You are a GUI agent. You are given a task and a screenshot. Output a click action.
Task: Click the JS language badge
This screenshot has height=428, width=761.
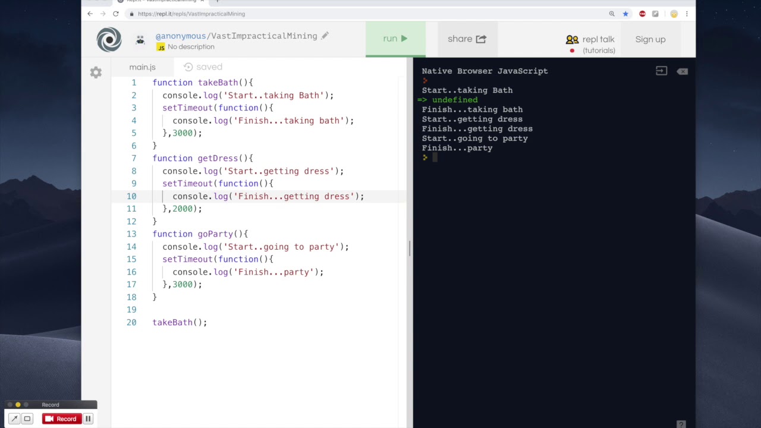pos(161,47)
